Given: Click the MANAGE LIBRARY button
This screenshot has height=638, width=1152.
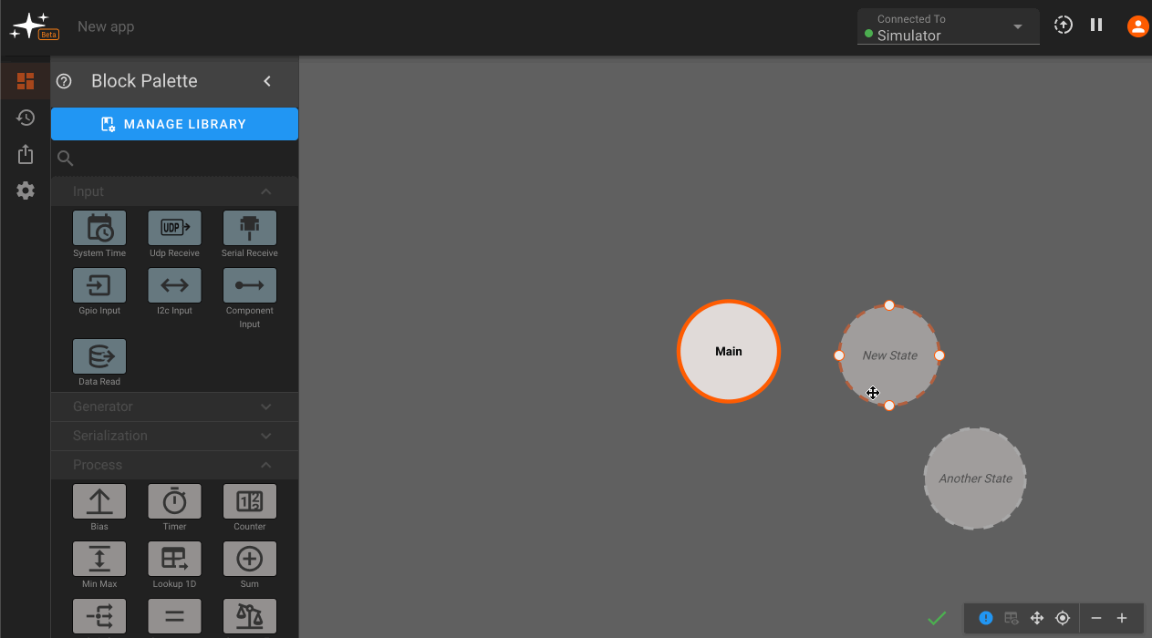Looking at the screenshot, I should [174, 124].
